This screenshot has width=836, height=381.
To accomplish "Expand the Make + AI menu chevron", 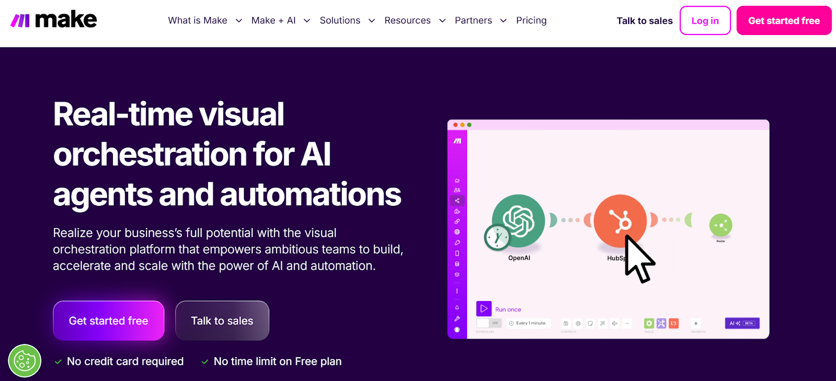I will (307, 21).
